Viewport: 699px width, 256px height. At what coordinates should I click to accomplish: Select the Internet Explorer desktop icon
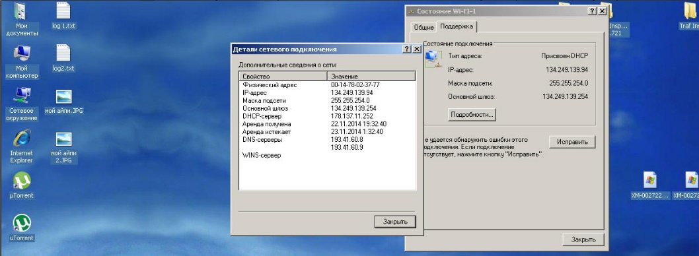tap(21, 146)
